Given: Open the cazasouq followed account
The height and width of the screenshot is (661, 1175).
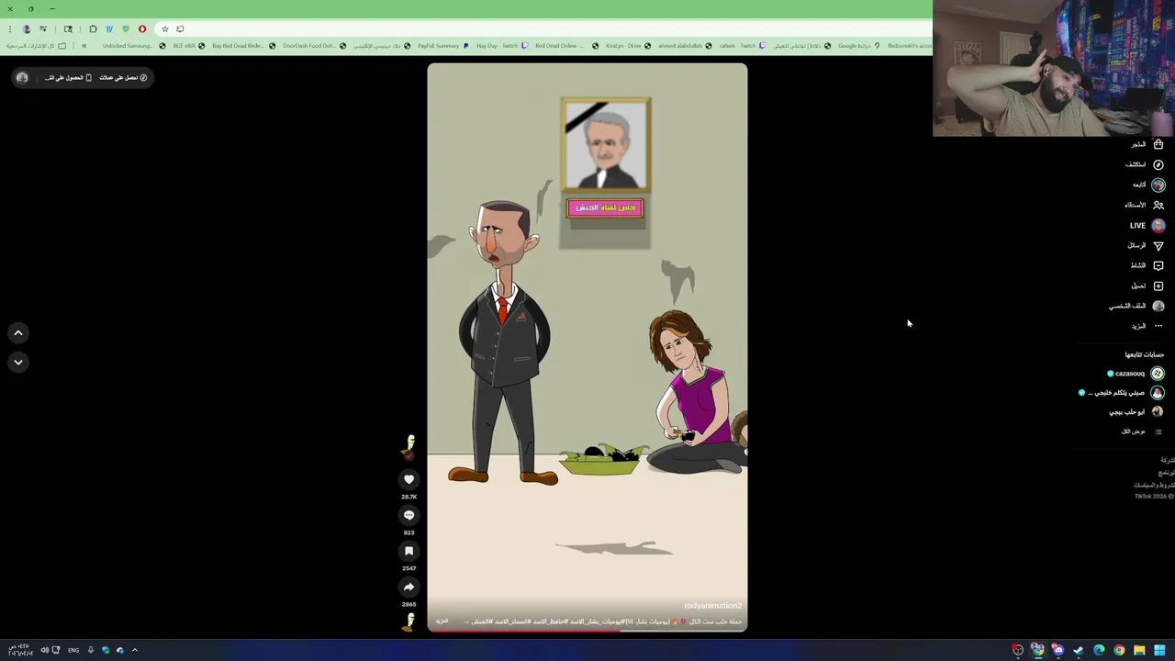Looking at the screenshot, I should pos(1136,374).
